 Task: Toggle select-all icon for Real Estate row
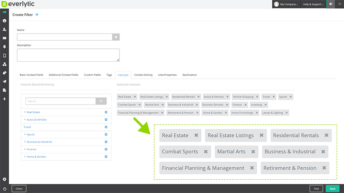106,112
